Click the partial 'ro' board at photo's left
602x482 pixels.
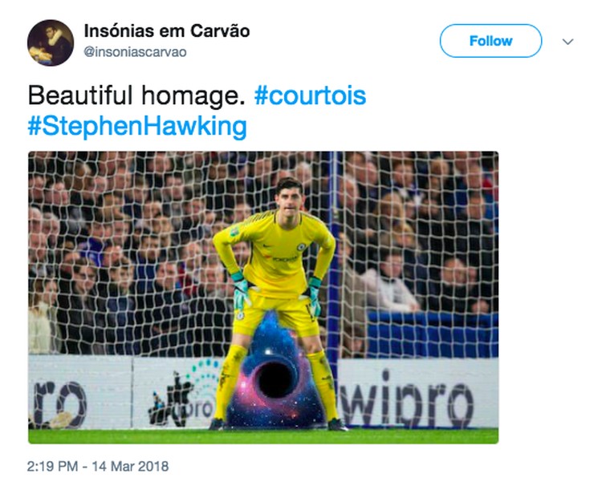pos(61,403)
